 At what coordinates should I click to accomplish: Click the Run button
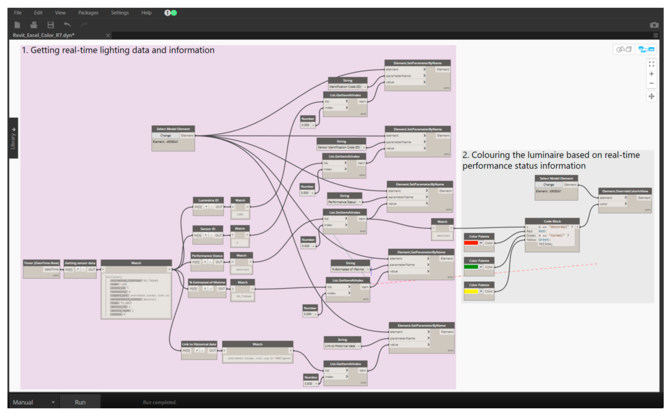point(80,402)
